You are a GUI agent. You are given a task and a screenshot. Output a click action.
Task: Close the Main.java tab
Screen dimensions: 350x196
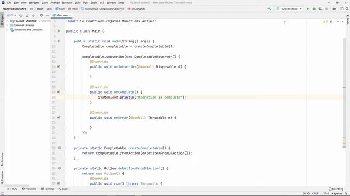(x=70, y=15)
